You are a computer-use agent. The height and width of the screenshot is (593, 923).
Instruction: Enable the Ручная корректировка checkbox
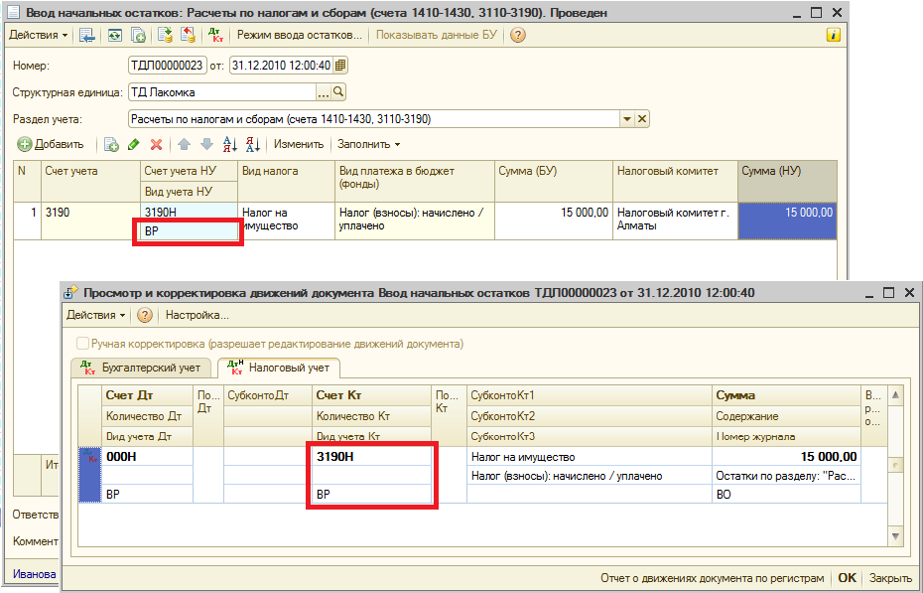coord(82,344)
